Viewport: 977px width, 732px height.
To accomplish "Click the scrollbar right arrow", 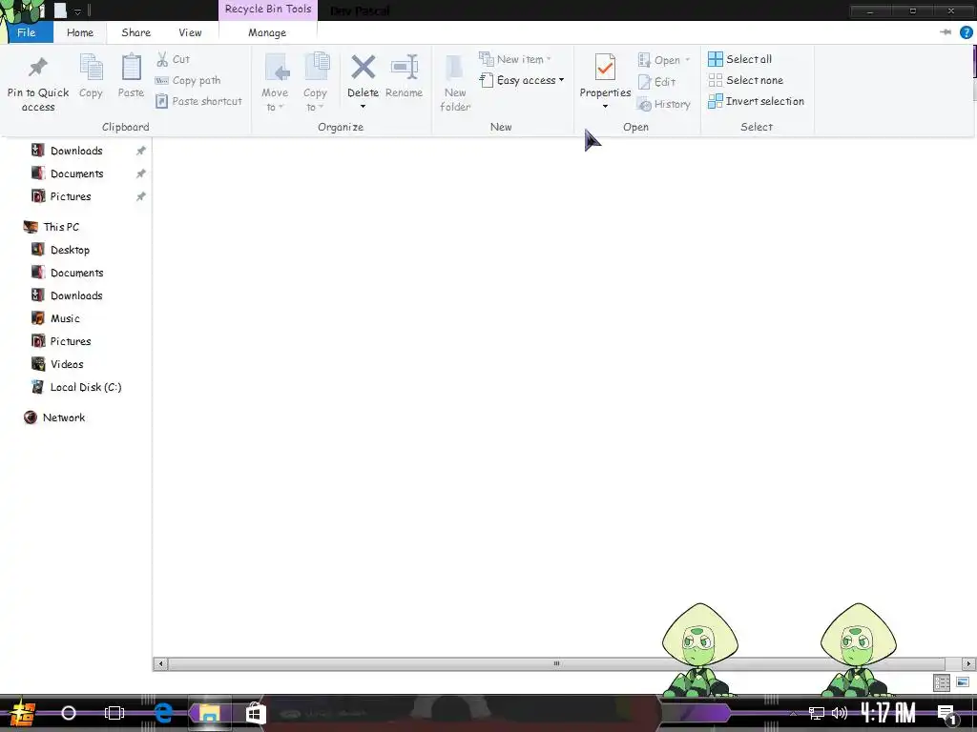I will click(x=969, y=663).
